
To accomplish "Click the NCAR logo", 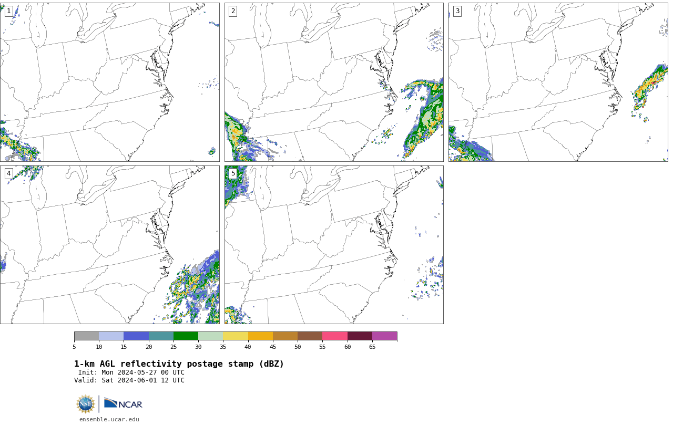I will coord(123,403).
